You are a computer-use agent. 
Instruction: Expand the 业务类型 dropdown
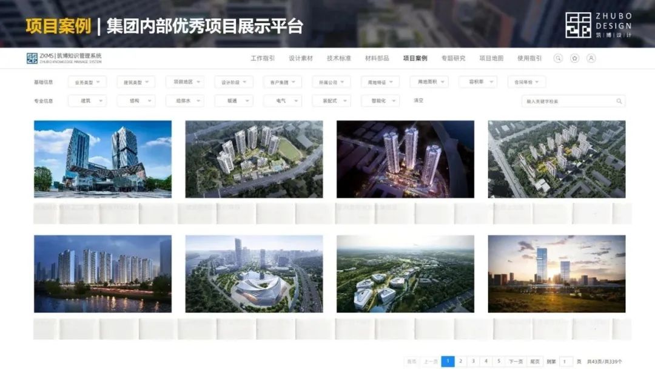(88, 81)
